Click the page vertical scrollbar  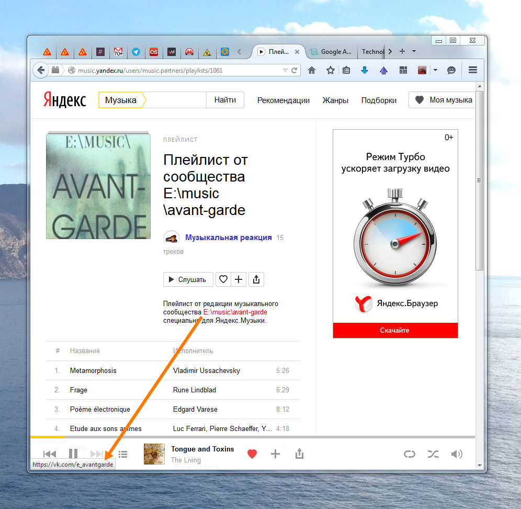tap(479, 181)
